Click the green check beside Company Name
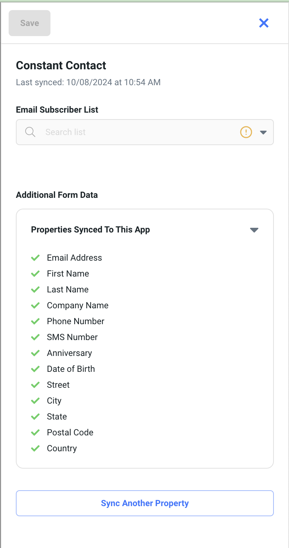This screenshot has width=289, height=548. [35, 305]
